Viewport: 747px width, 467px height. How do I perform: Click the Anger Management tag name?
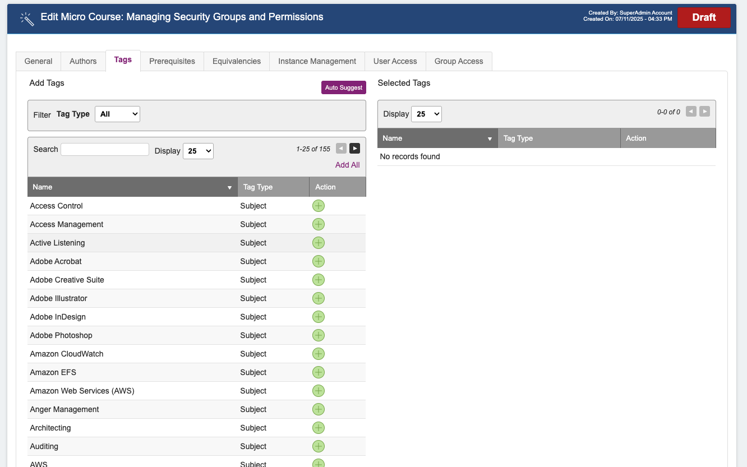click(x=64, y=409)
